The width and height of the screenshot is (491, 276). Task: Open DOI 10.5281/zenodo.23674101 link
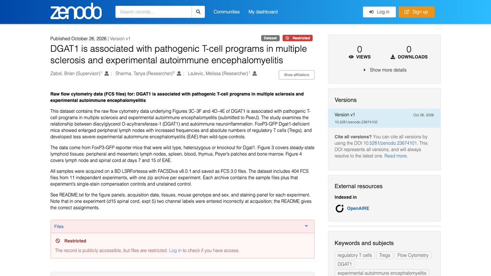[x=390, y=143]
